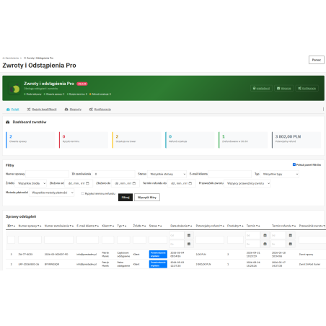Click the Filtruj button

pyautogui.click(x=125, y=197)
